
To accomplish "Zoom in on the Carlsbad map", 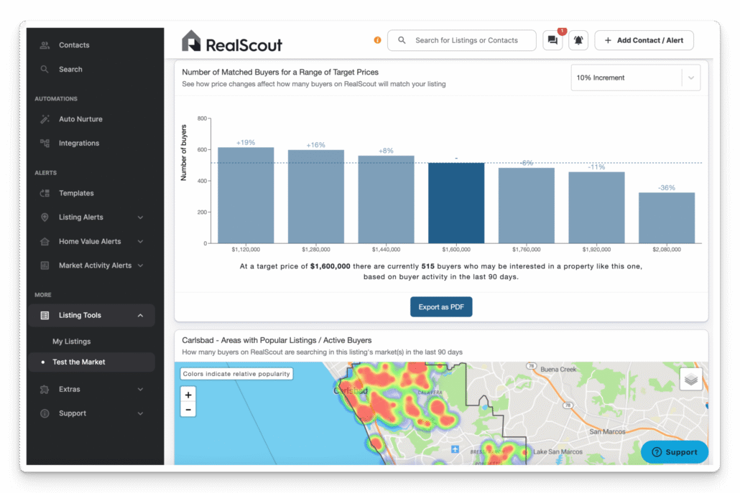I will point(188,395).
